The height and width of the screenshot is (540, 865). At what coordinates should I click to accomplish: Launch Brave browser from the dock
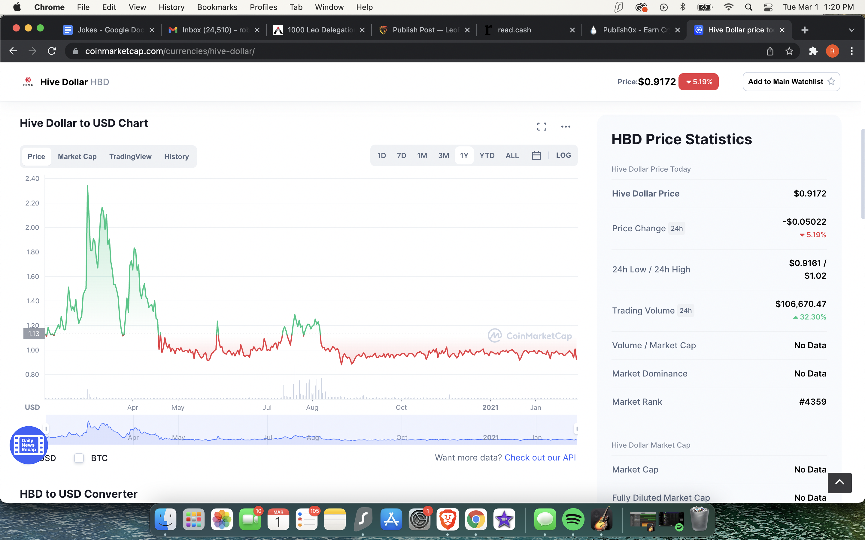(x=448, y=519)
